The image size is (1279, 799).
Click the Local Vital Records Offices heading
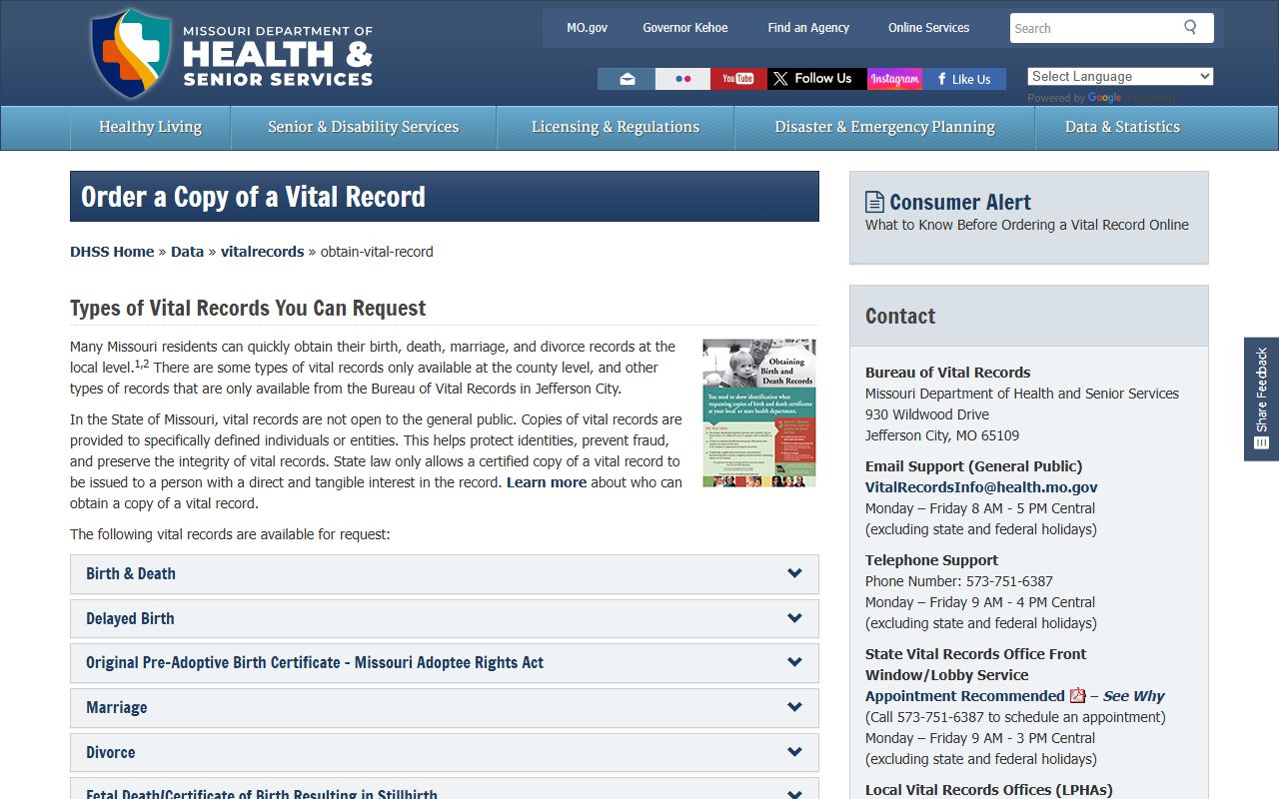(x=989, y=790)
